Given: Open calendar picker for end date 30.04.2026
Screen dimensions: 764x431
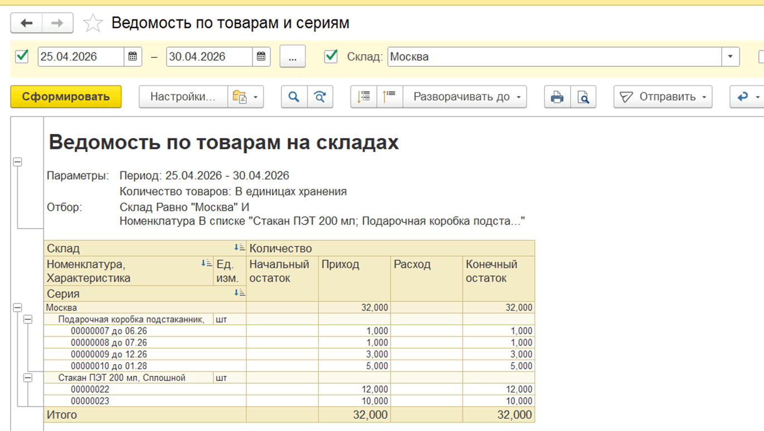Looking at the screenshot, I should (261, 57).
